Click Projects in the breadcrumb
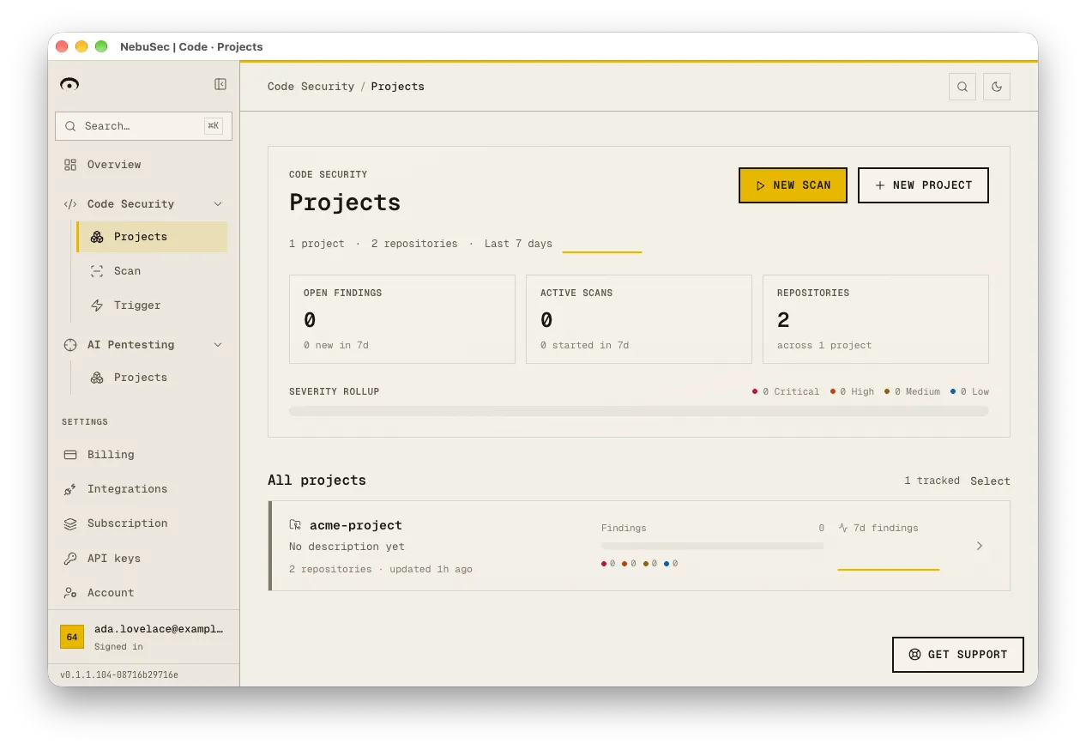The width and height of the screenshot is (1086, 750). point(397,87)
